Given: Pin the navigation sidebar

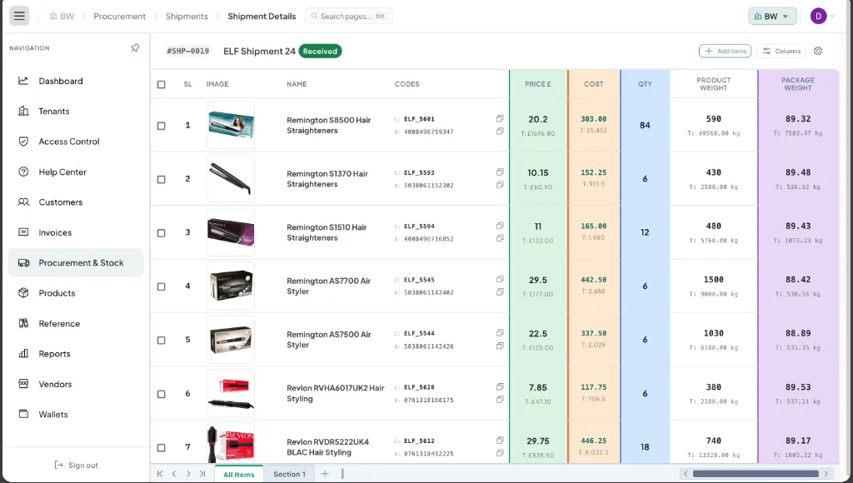Looking at the screenshot, I should pos(135,47).
